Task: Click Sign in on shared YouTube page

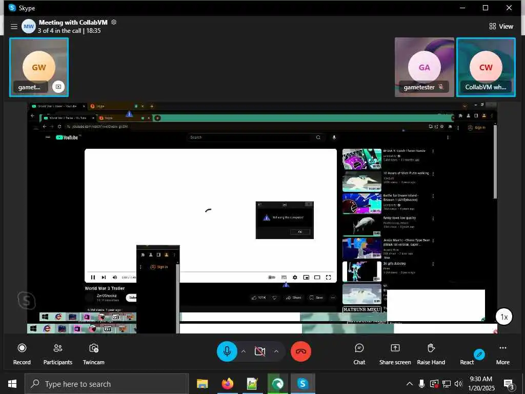Action: tap(476, 128)
